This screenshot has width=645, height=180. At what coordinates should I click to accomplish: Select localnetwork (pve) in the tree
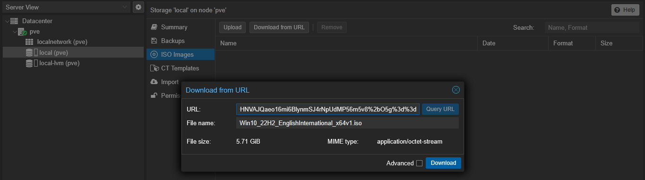pyautogui.click(x=62, y=42)
